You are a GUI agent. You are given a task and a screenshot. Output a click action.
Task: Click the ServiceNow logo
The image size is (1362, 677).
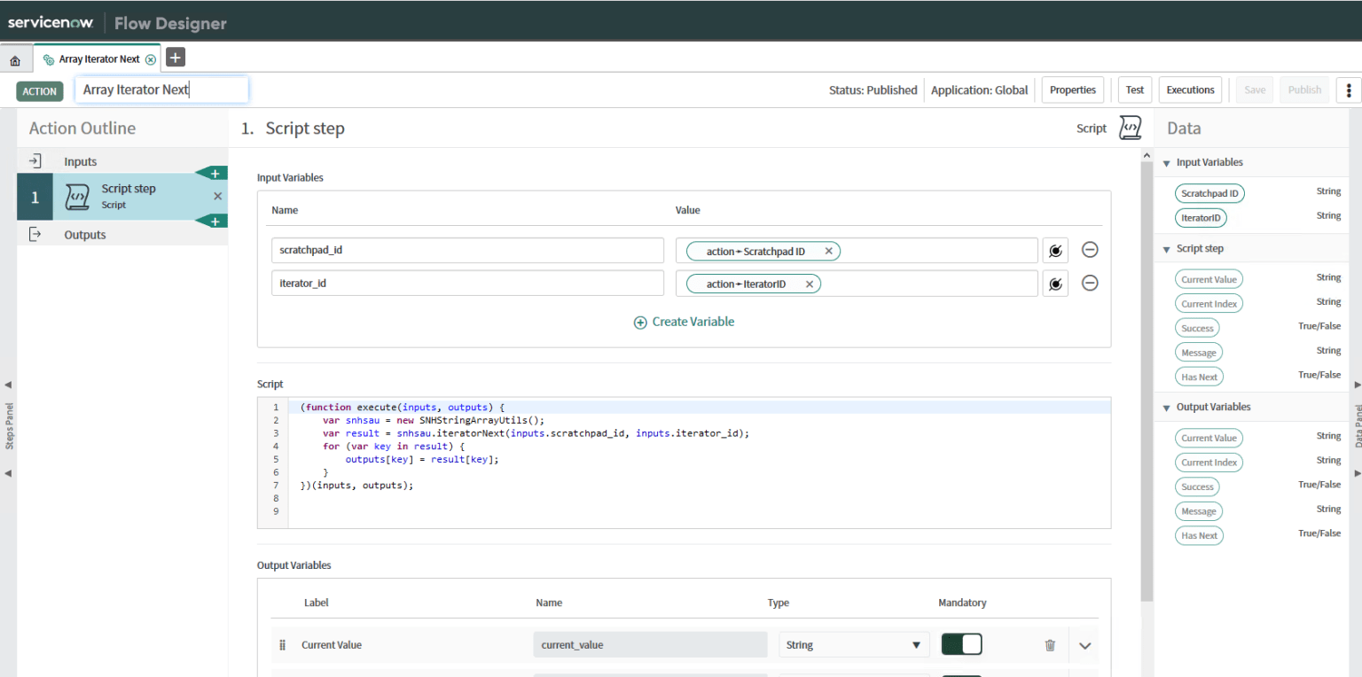pyautogui.click(x=51, y=22)
